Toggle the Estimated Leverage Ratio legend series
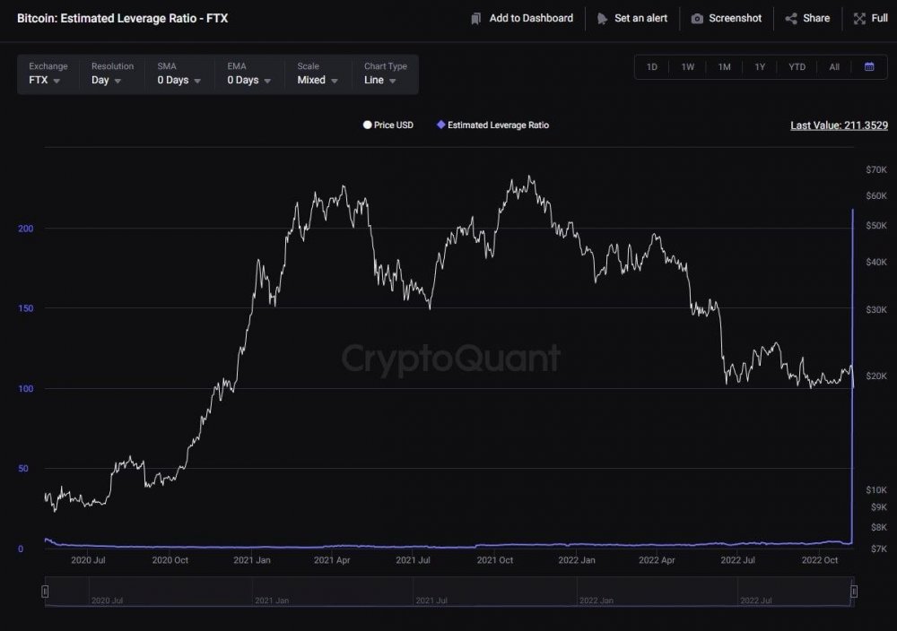This screenshot has width=897, height=631. point(492,125)
